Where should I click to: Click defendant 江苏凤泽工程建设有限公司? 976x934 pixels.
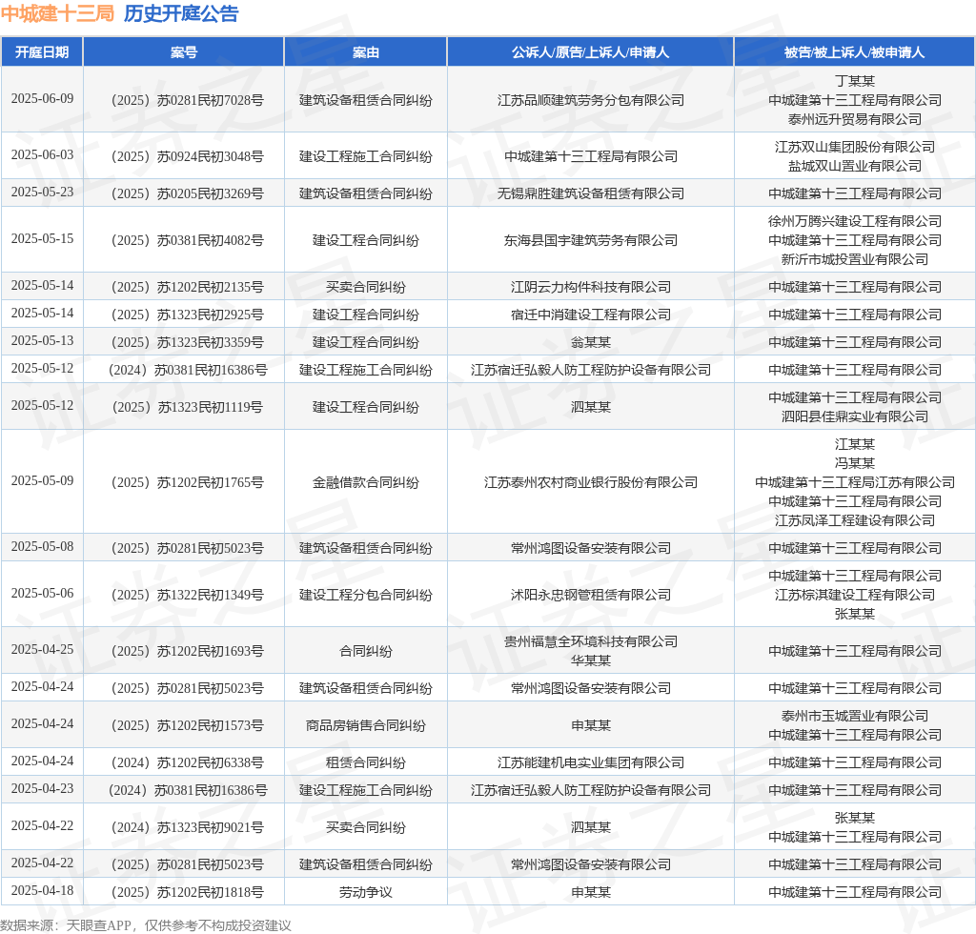pos(855,520)
